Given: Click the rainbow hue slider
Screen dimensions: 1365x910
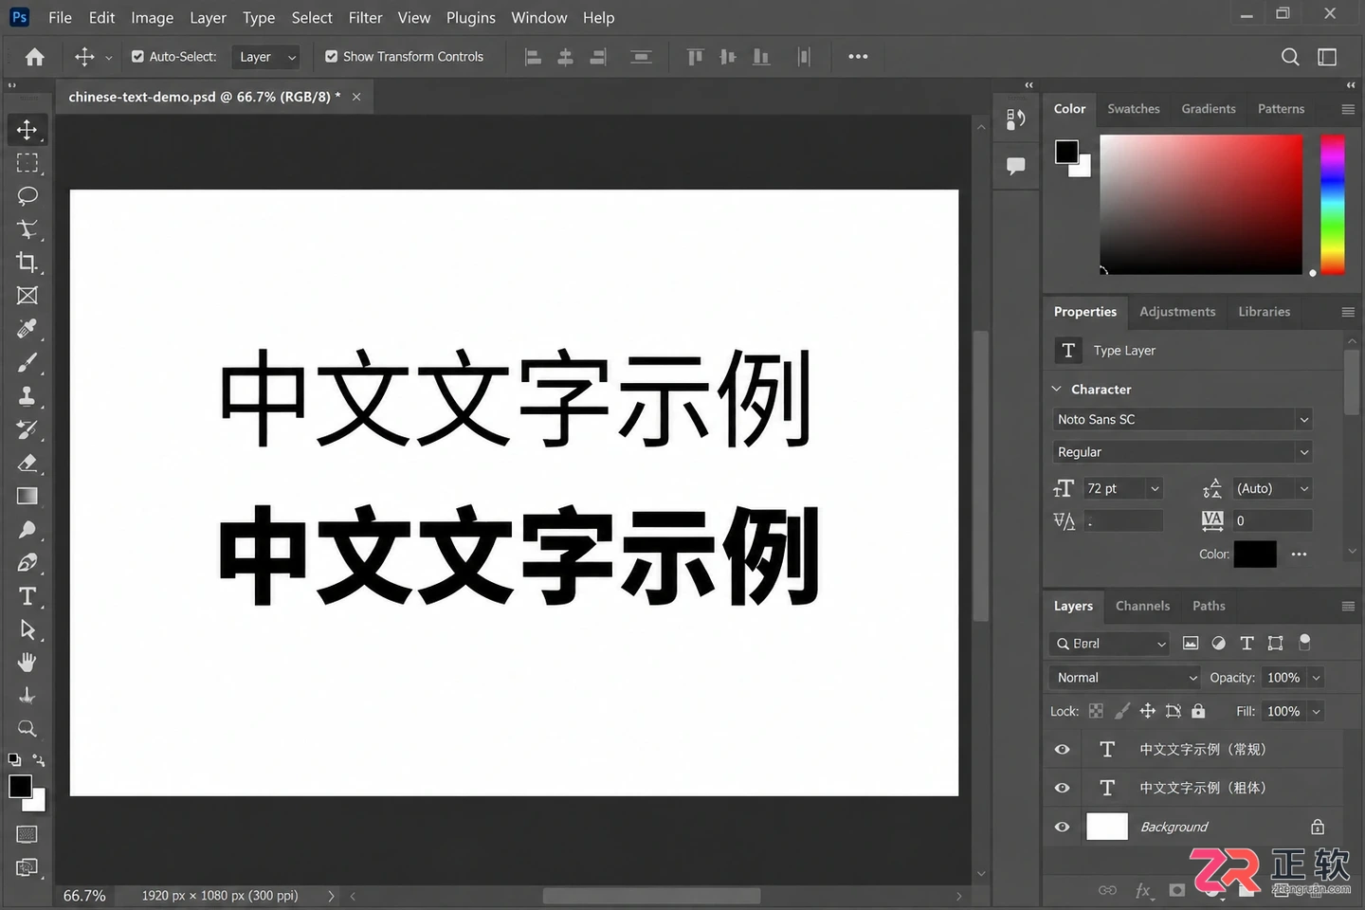Looking at the screenshot, I should coord(1333,205).
